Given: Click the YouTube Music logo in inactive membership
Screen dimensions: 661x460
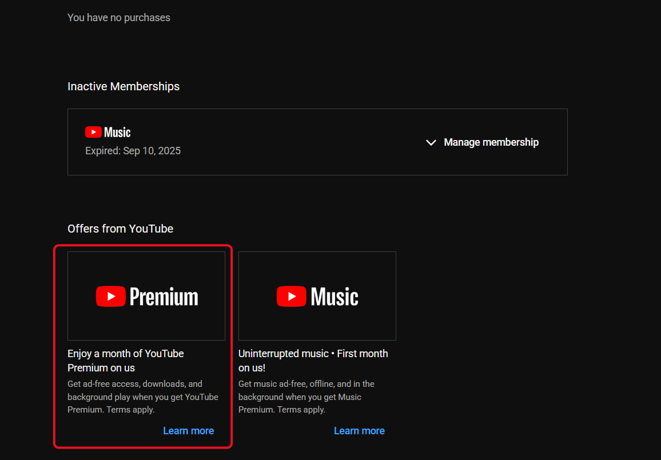Looking at the screenshot, I should pos(108,132).
